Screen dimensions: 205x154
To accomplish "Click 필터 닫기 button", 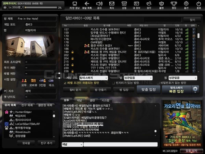I will click(x=76, y=90).
